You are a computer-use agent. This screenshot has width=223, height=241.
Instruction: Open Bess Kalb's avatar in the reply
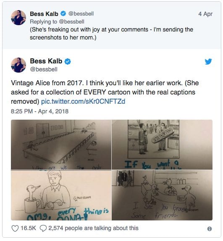[x=18, y=18]
